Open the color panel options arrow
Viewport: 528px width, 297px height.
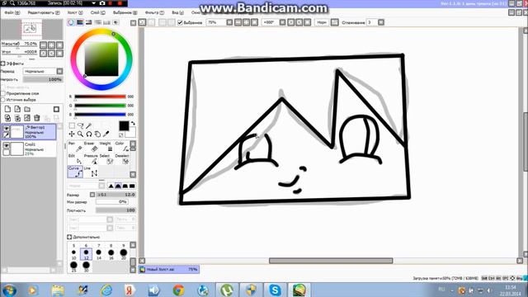click(134, 23)
